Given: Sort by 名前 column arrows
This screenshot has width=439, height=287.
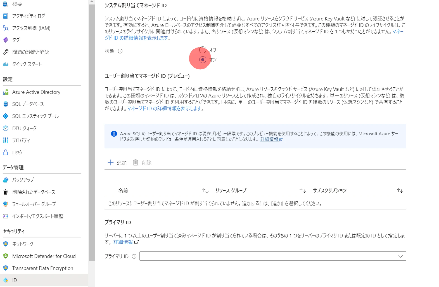Looking at the screenshot, I should [205, 191].
